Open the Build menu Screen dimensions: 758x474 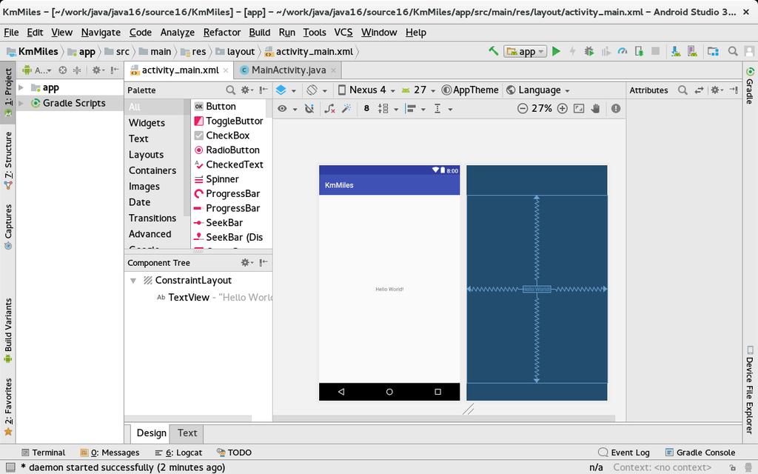260,33
